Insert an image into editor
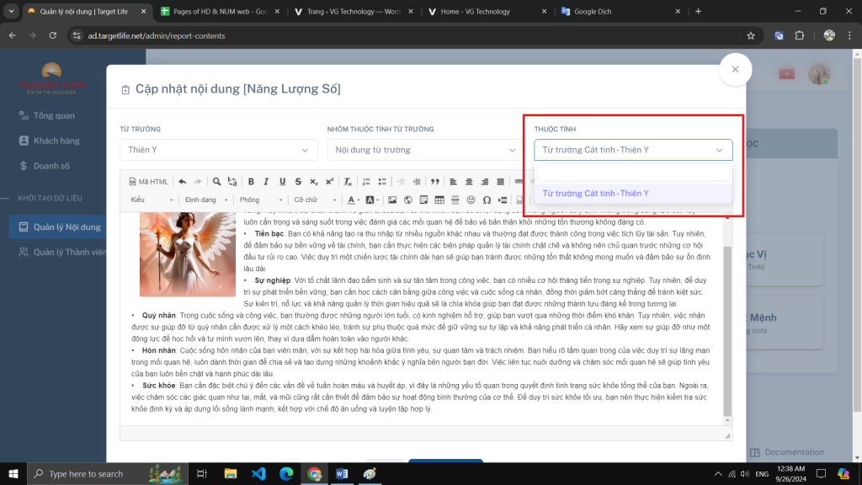This screenshot has width=862, height=485. 392,200
